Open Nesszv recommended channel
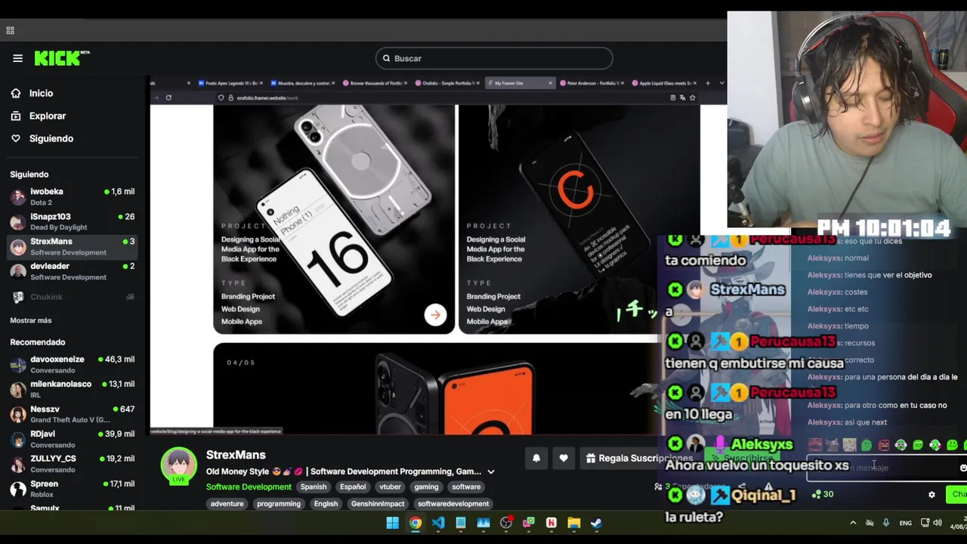The image size is (967, 544). (x=73, y=414)
